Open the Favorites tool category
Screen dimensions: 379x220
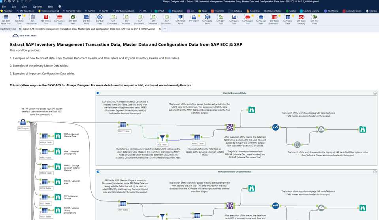[x=6, y=11]
